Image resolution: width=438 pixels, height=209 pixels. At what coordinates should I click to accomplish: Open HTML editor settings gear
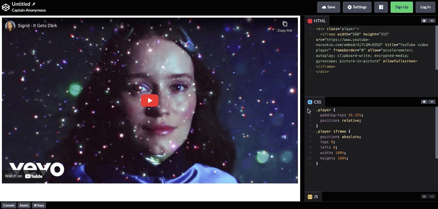(424, 20)
